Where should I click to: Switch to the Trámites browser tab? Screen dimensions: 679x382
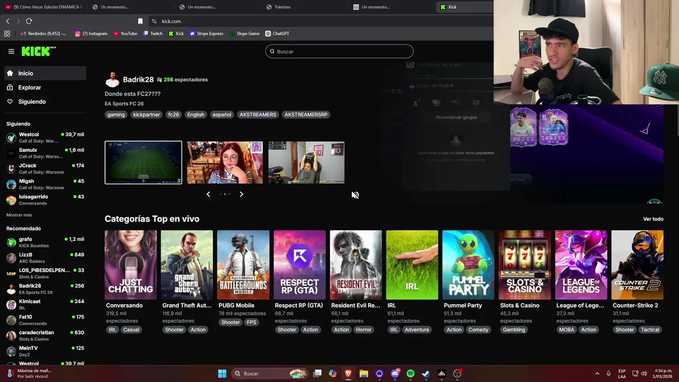click(305, 7)
